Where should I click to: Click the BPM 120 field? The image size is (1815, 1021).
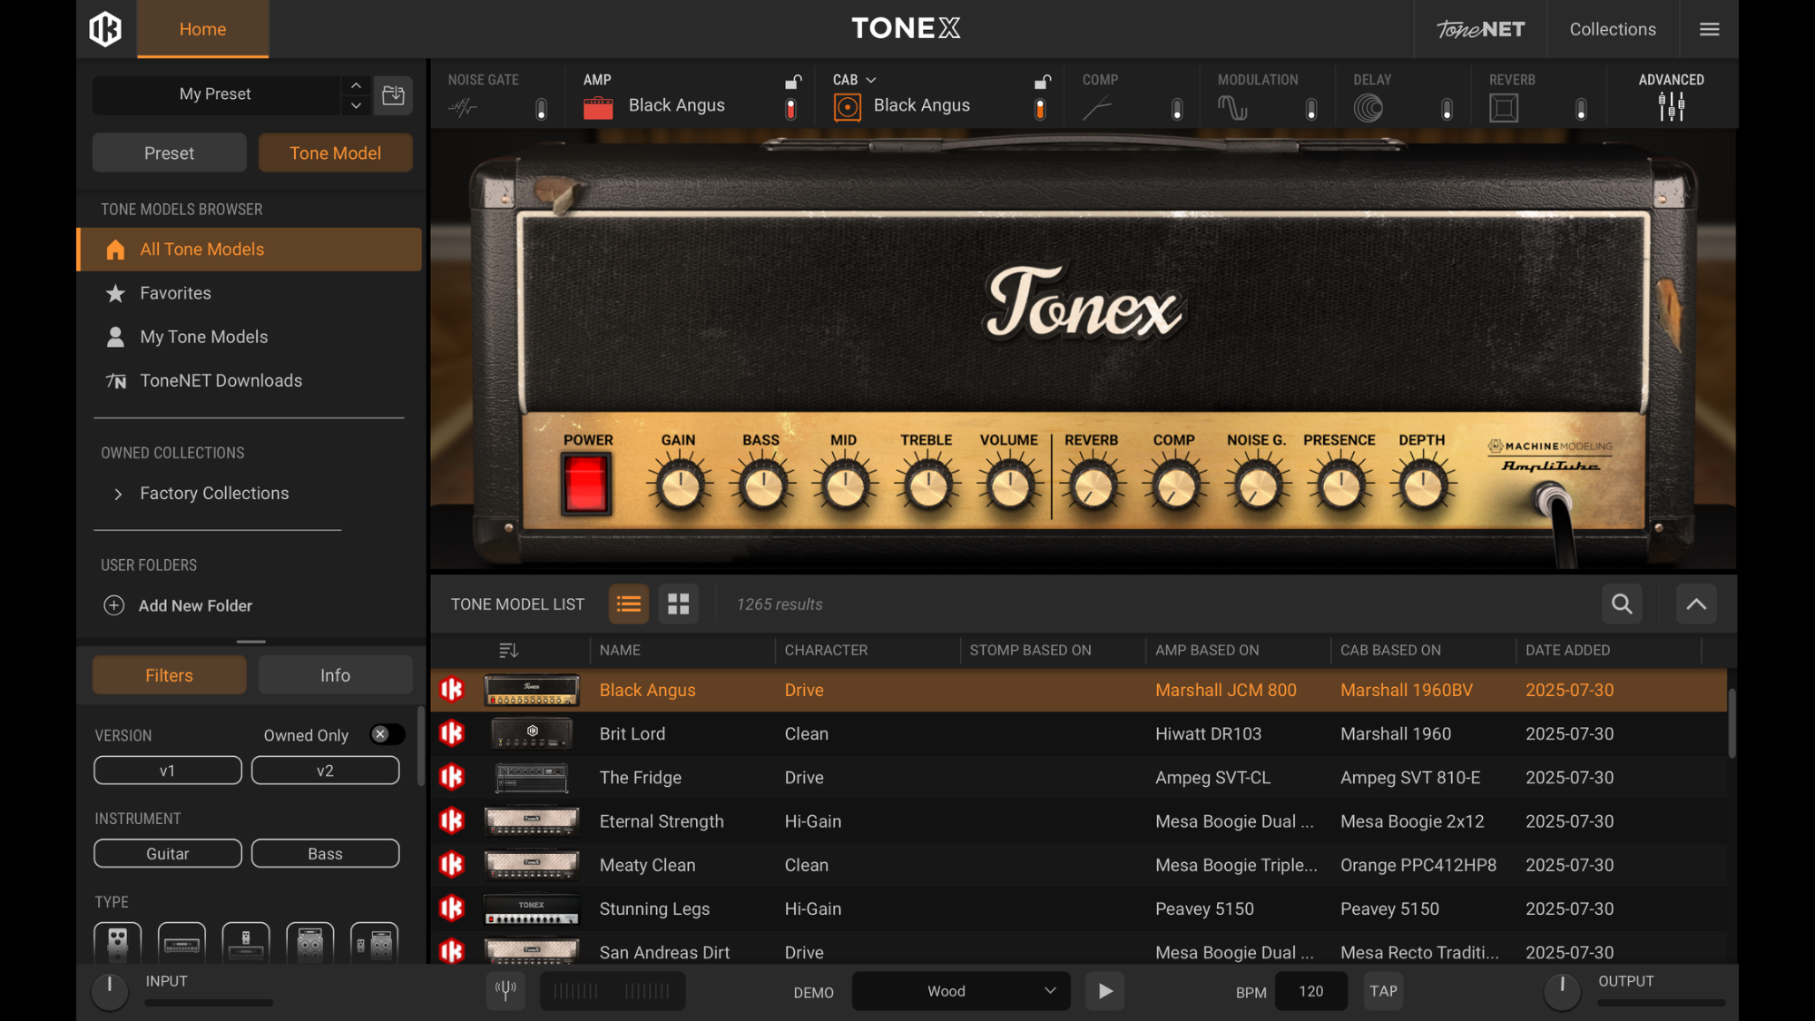coord(1310,991)
